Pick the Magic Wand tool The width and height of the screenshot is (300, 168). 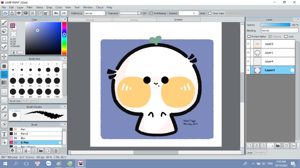click(4, 108)
